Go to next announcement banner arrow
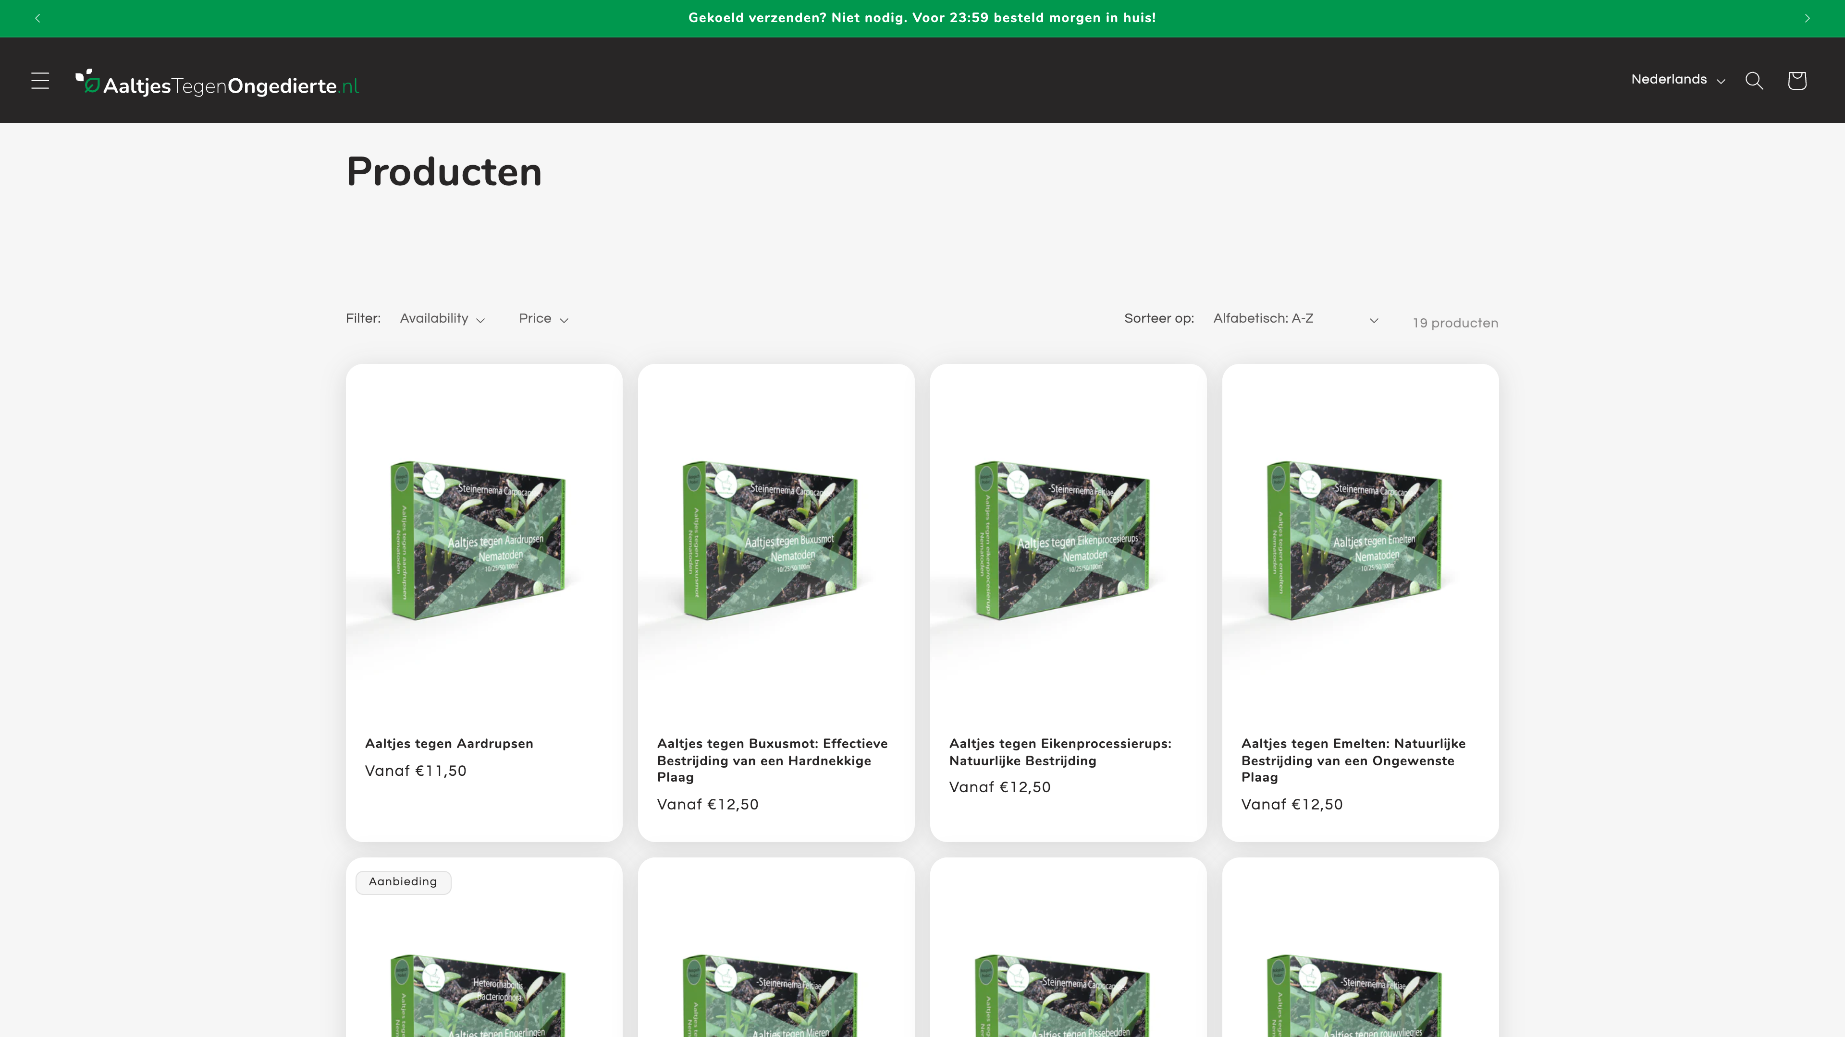Screen dimensions: 1845x1037 point(1807,18)
